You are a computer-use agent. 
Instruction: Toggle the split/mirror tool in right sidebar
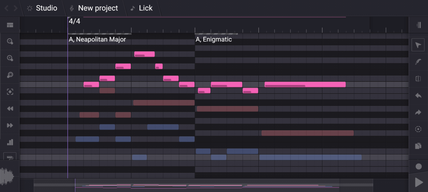pyautogui.click(x=418, y=79)
